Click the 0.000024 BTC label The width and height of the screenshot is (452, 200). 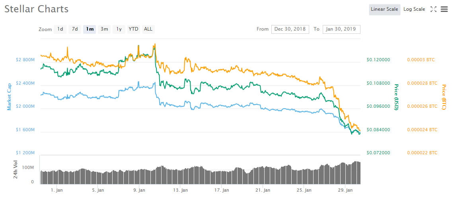point(422,130)
